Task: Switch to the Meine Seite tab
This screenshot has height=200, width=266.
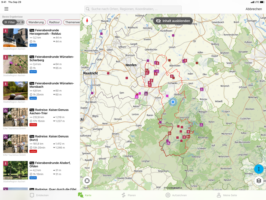Action: point(227,195)
